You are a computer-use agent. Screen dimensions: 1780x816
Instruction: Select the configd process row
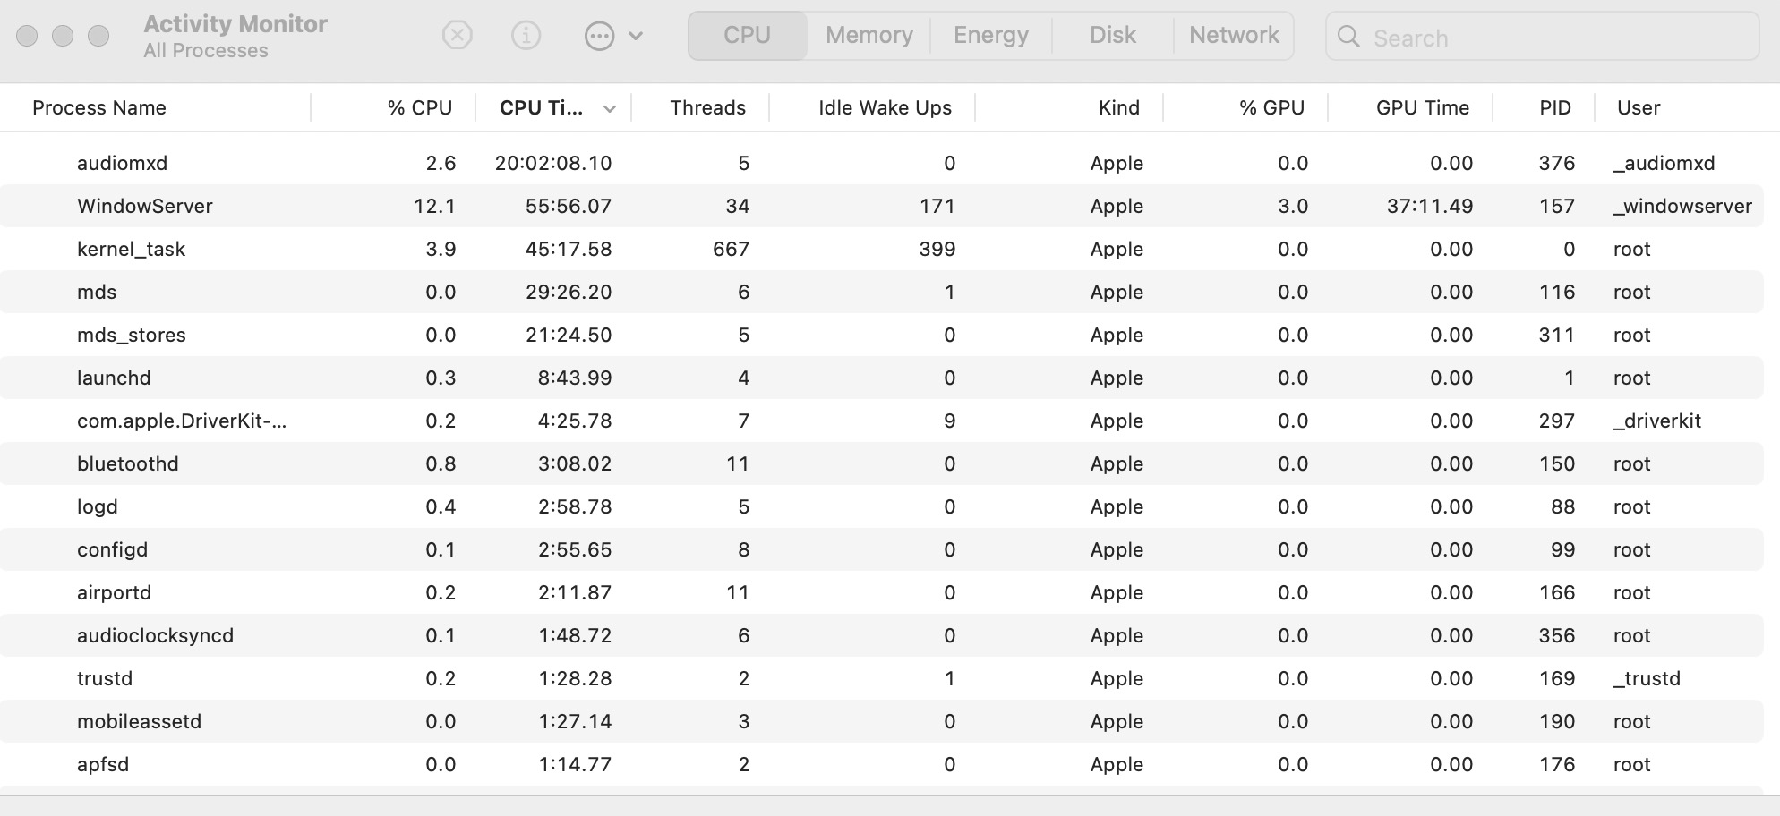pos(882,549)
